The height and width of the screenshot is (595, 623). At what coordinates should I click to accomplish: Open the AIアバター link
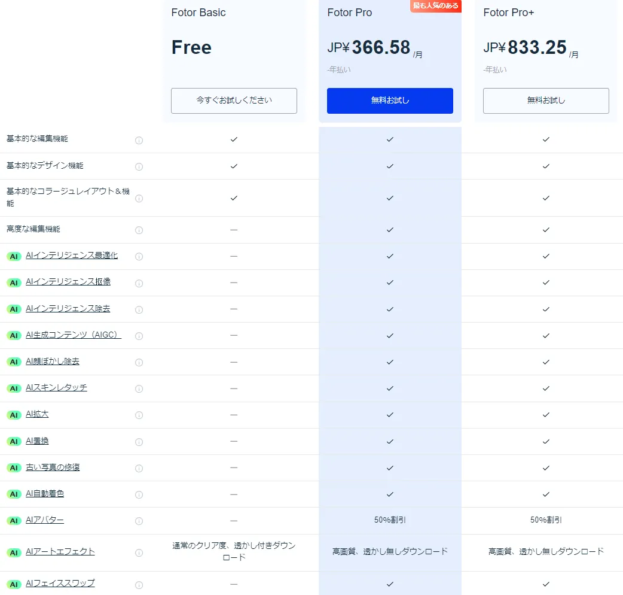coord(45,520)
